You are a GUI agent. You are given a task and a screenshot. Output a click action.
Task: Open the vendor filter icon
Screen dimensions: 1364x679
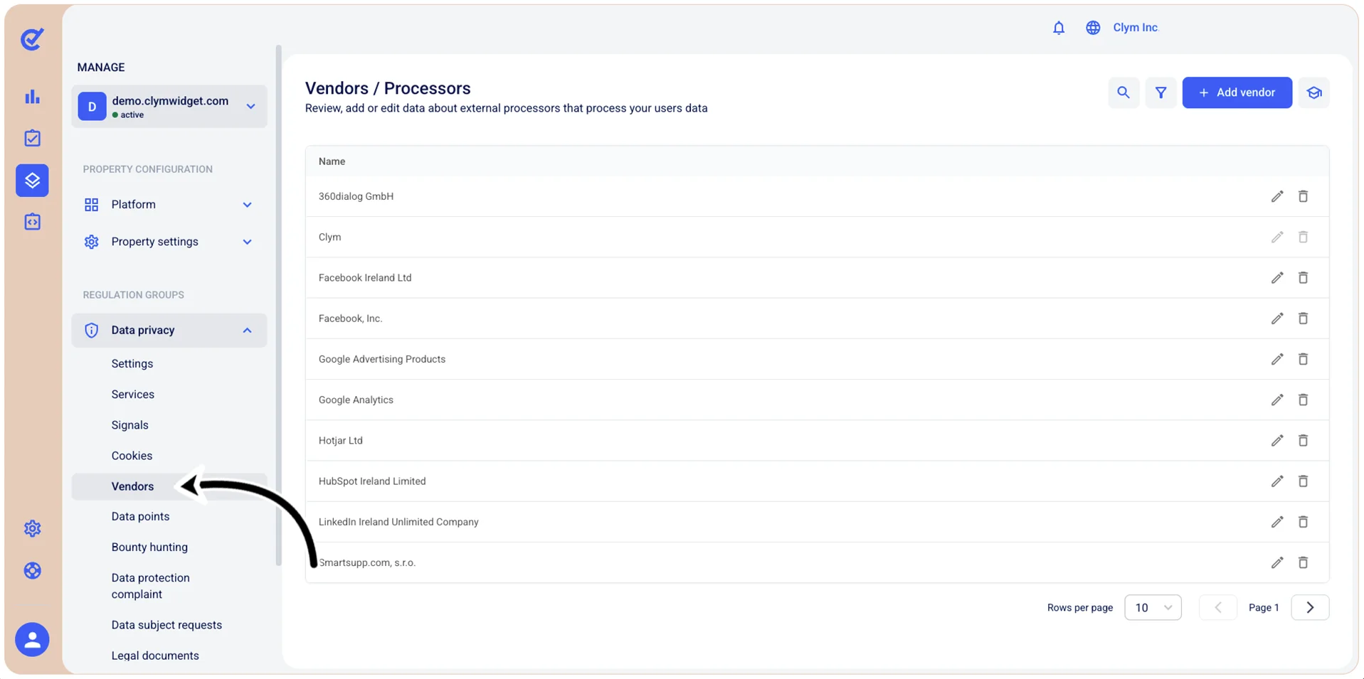click(1161, 92)
